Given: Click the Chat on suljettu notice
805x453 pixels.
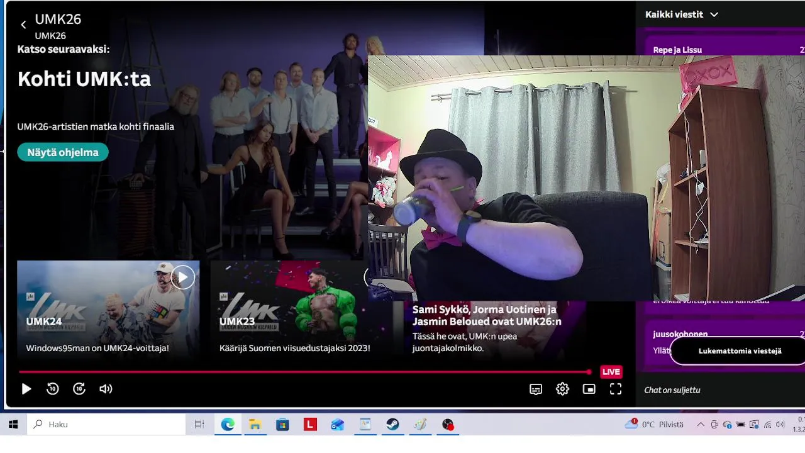Looking at the screenshot, I should pyautogui.click(x=672, y=390).
